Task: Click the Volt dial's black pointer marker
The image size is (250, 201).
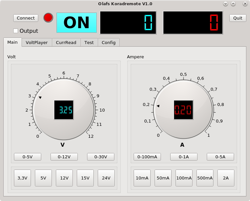Action: (x=40, y=97)
